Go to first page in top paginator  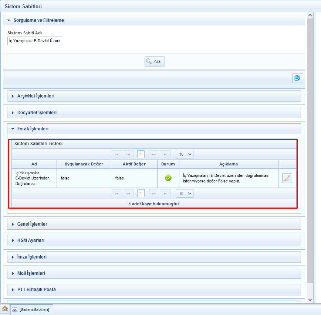[116, 154]
